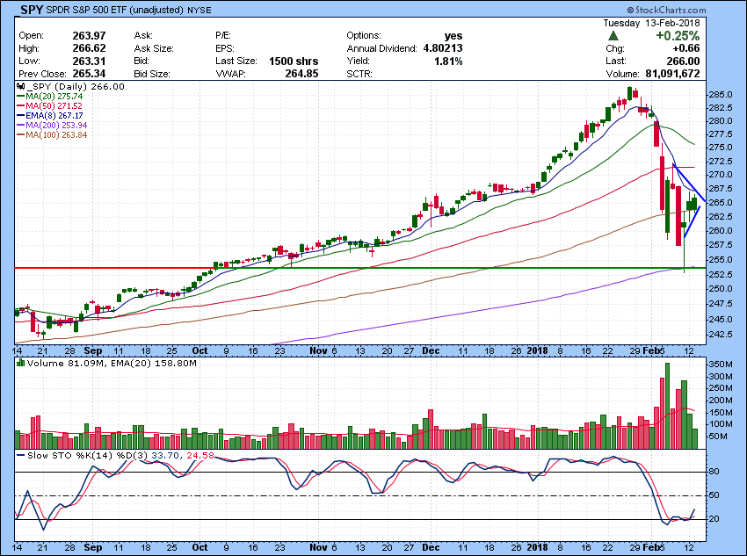747x556 pixels.
Task: Click the date 'Tuesday 13-Feb-2018'
Action: [x=651, y=23]
